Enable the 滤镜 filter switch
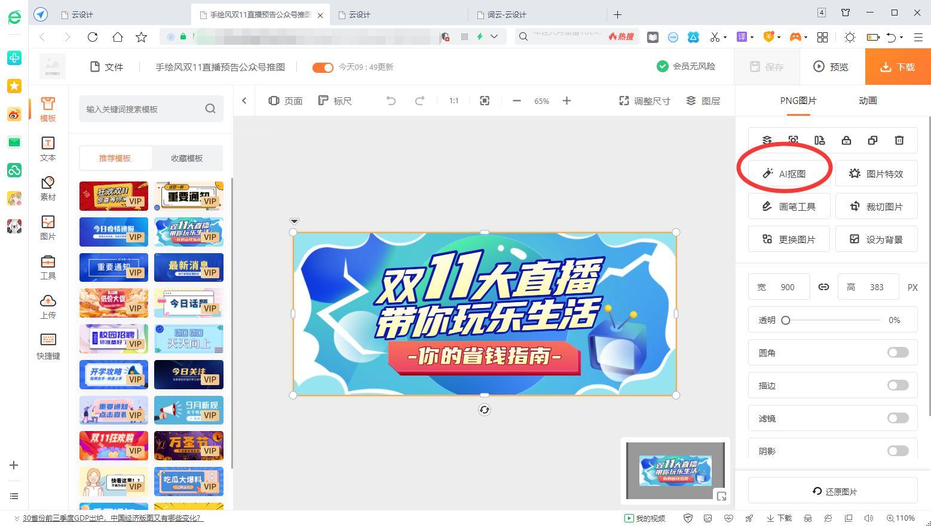Image resolution: width=931 pixels, height=526 pixels. pyautogui.click(x=898, y=418)
